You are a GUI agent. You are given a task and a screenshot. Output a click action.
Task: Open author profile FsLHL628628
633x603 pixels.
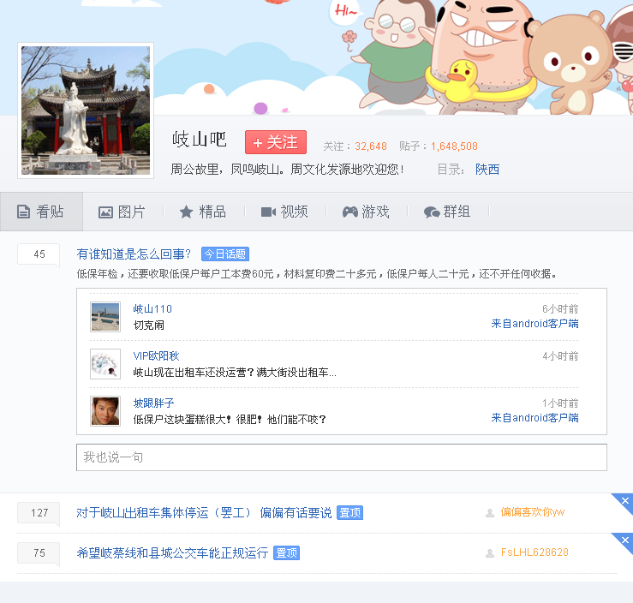pos(534,552)
